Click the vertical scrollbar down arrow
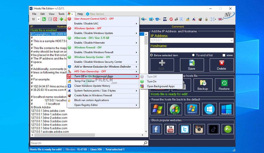264x153 pixels. (x=146, y=131)
